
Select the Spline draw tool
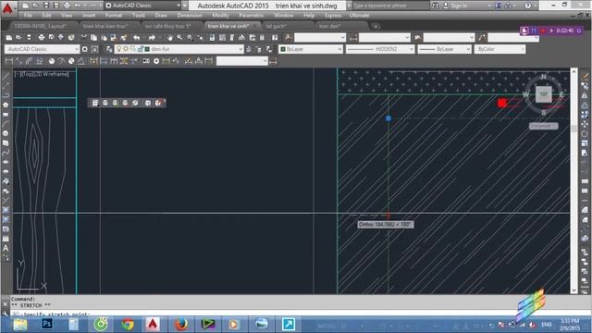[x=6, y=152]
